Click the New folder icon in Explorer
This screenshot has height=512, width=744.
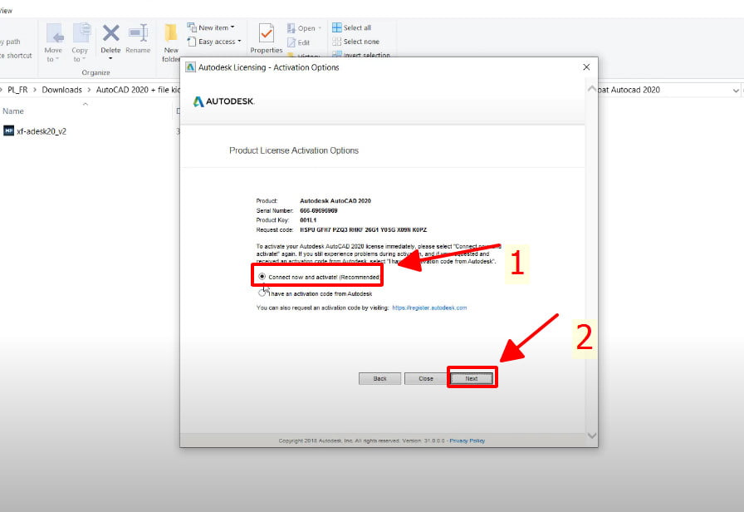[171, 33]
